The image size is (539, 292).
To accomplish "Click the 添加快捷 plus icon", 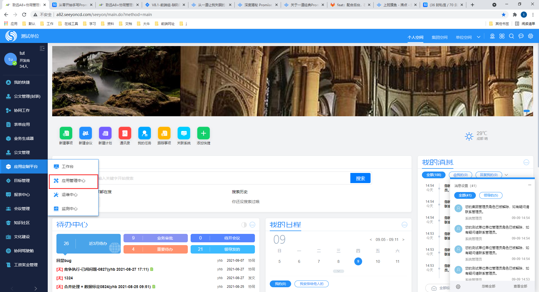I will (203, 133).
